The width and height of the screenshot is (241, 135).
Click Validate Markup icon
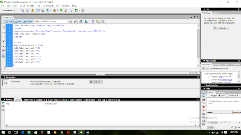[76, 21]
